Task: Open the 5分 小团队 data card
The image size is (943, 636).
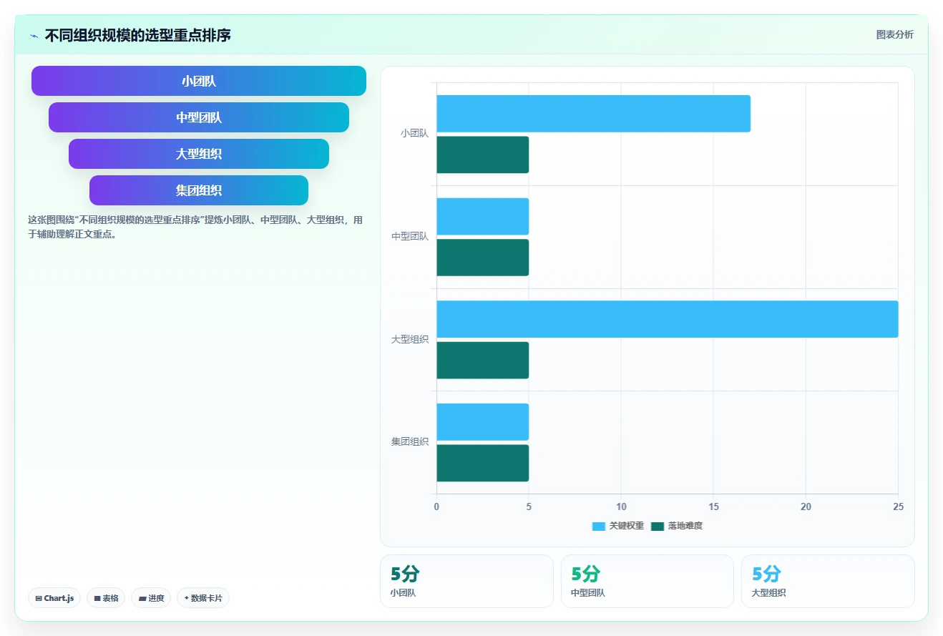Action: [466, 581]
